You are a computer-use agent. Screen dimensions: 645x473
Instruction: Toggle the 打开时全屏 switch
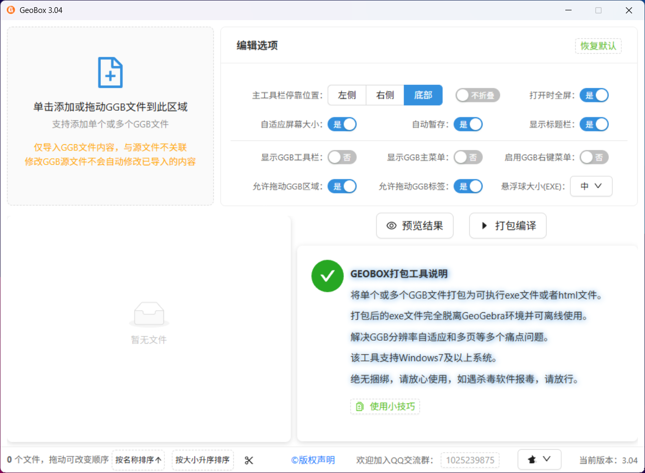click(594, 95)
